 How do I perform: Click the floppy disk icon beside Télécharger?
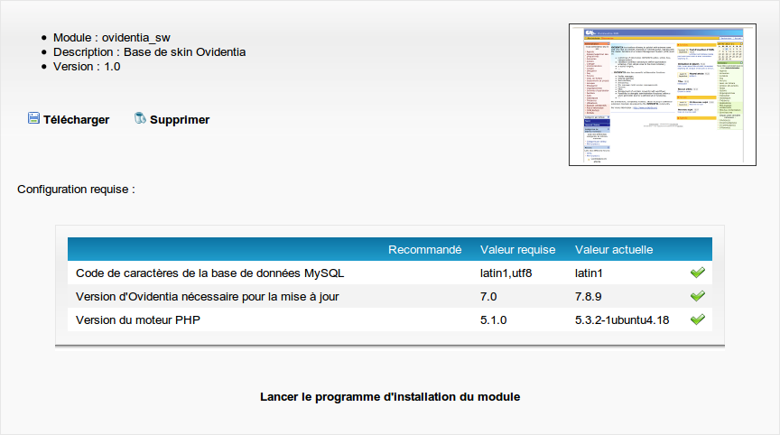33,119
